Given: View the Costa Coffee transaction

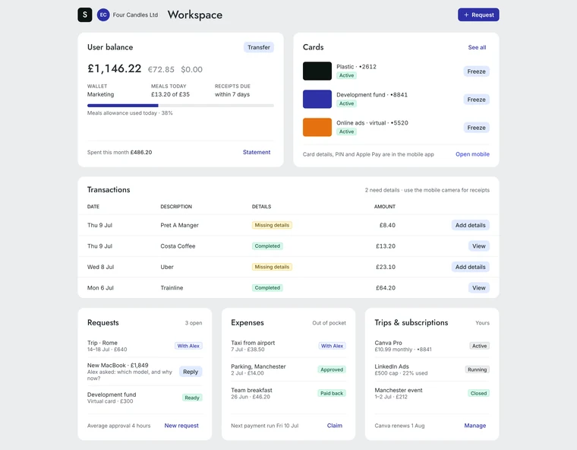Looking at the screenshot, I should click(479, 246).
